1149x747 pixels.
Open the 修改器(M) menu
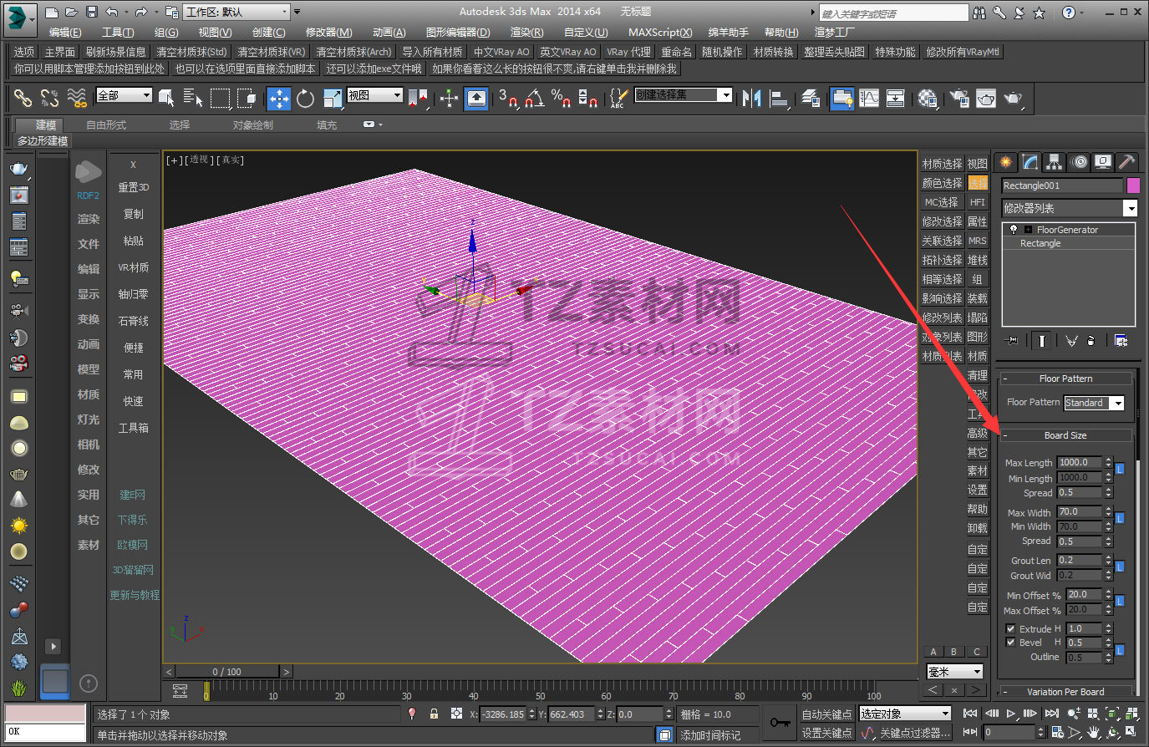pos(328,32)
